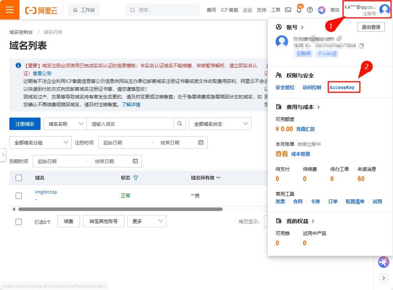Screen dimensions: 393x290
Task: Toggle the select-all checkbox in table header
Action: 19,178
